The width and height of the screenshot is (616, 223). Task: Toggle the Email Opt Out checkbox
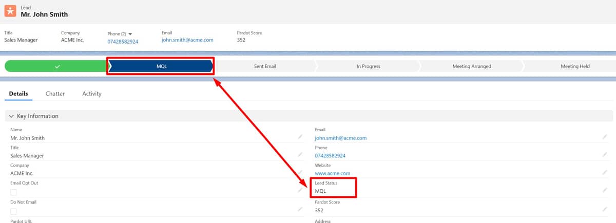click(x=13, y=192)
